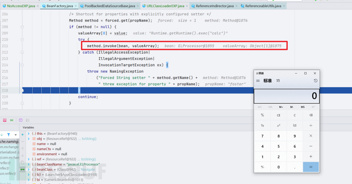Open the ReferenceIndirector.java tab
The height and width of the screenshot is (184, 352).
coord(214,6)
